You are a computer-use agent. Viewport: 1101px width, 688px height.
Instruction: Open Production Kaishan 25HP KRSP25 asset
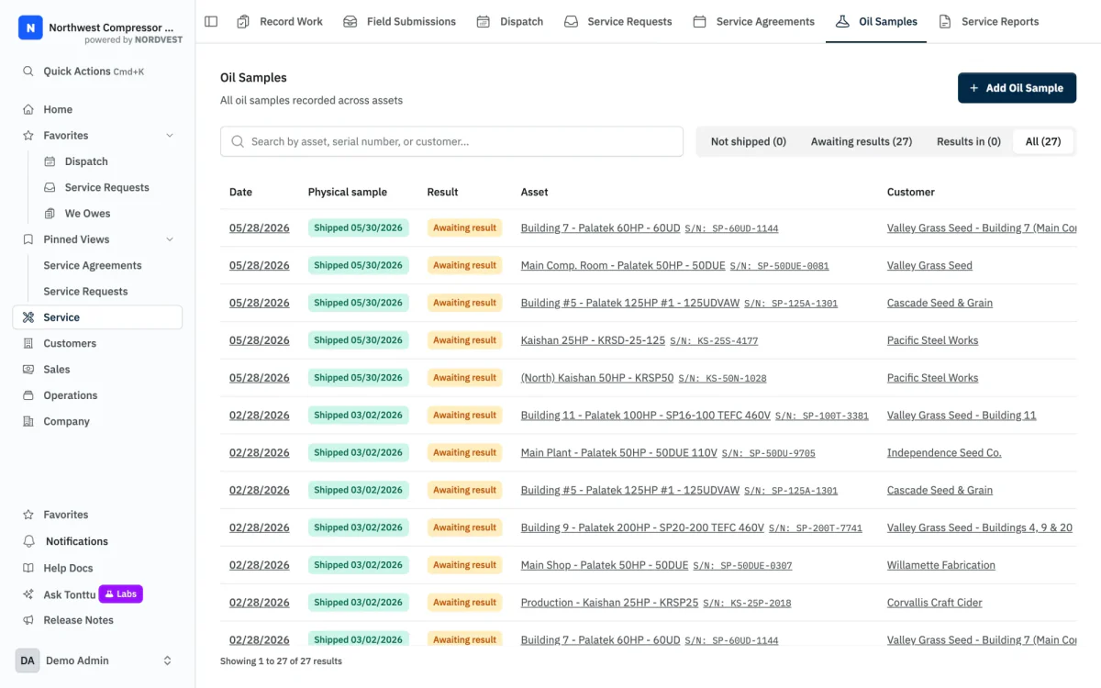coord(609,603)
